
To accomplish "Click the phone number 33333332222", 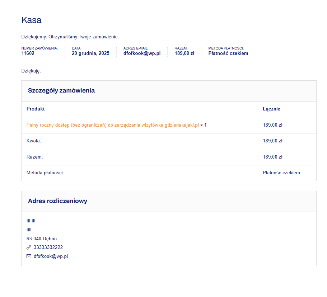I will click(48, 247).
